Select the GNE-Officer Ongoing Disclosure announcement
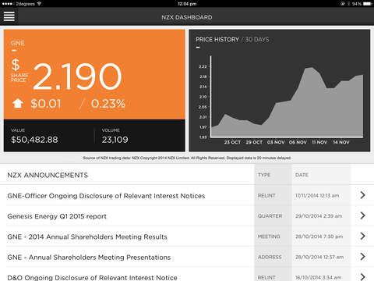The image size is (374, 281). click(106, 196)
